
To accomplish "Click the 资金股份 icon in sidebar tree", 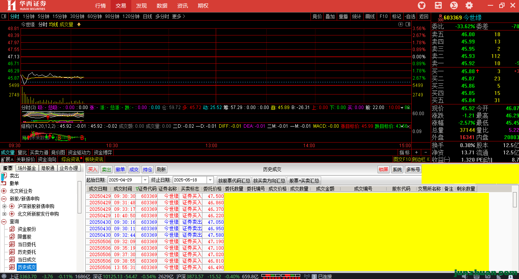I will [12, 229].
